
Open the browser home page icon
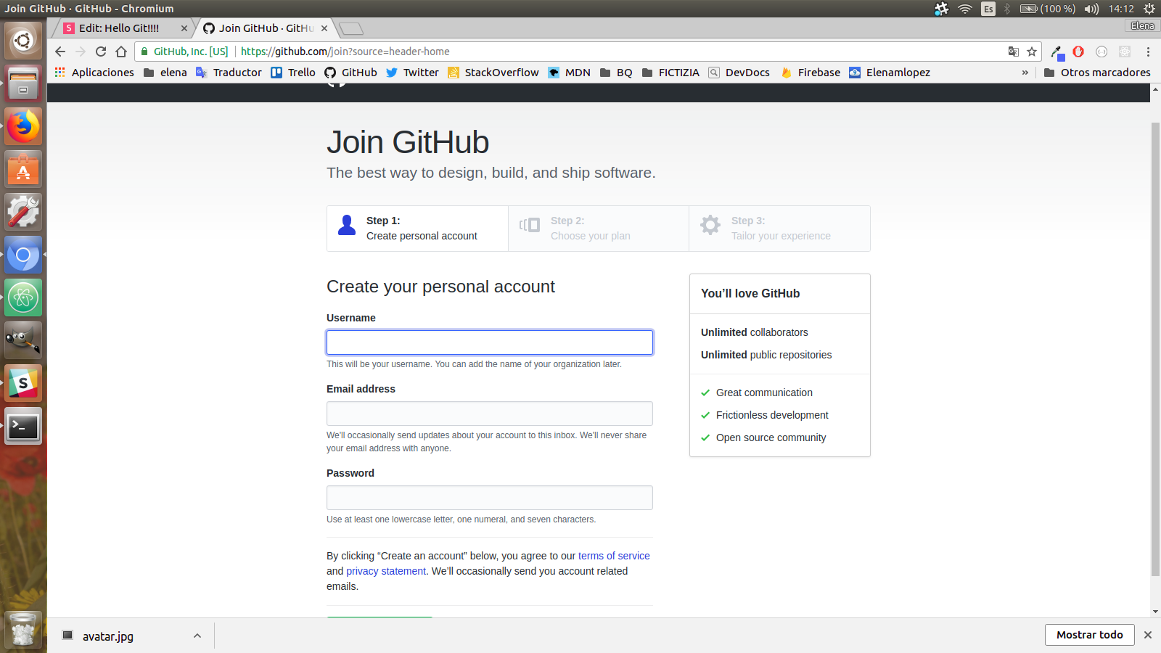(121, 52)
